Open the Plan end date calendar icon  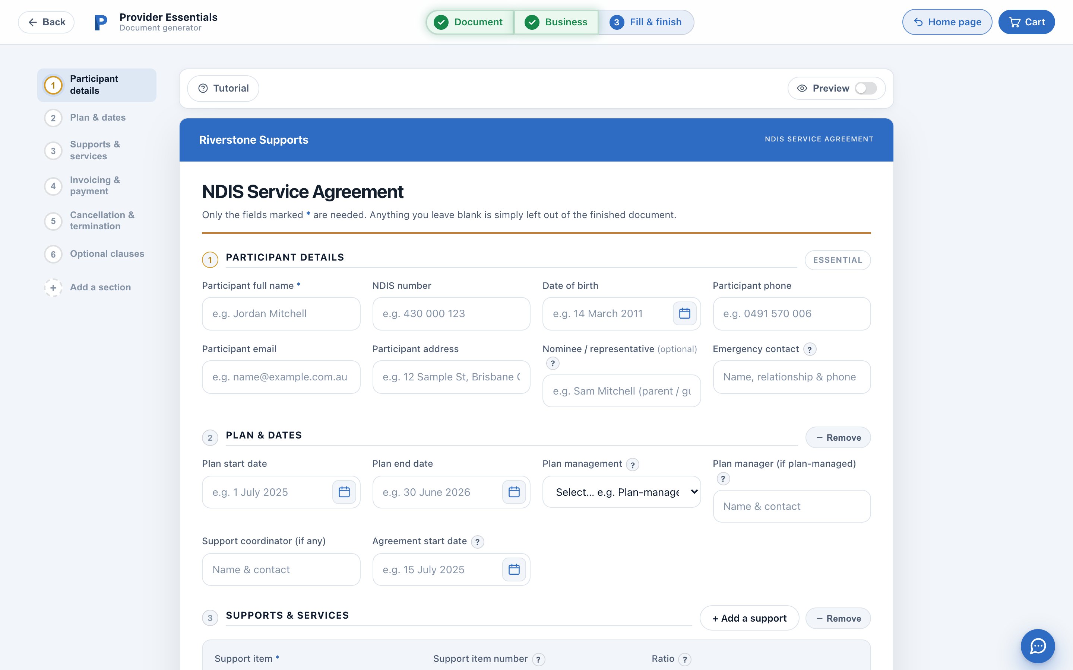pos(514,492)
